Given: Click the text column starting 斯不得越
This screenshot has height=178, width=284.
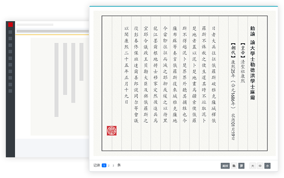Looking at the screenshot, I should click(x=184, y=75).
